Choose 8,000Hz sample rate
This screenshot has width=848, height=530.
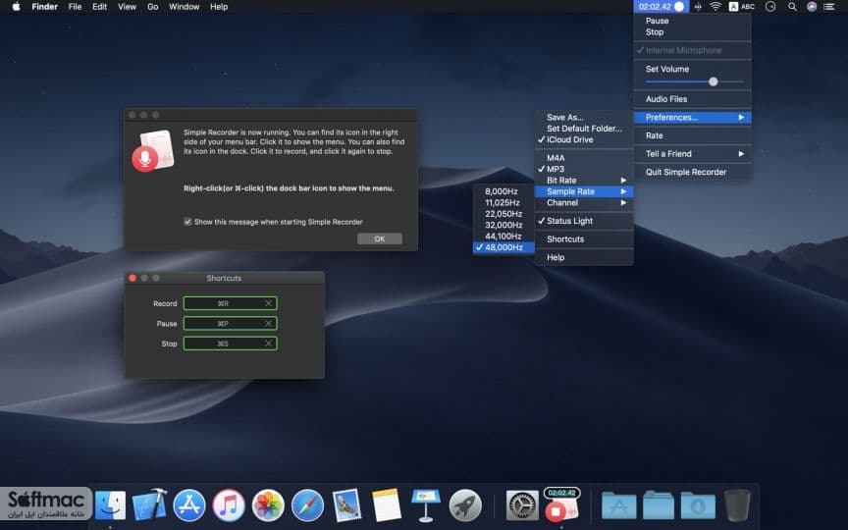click(503, 191)
